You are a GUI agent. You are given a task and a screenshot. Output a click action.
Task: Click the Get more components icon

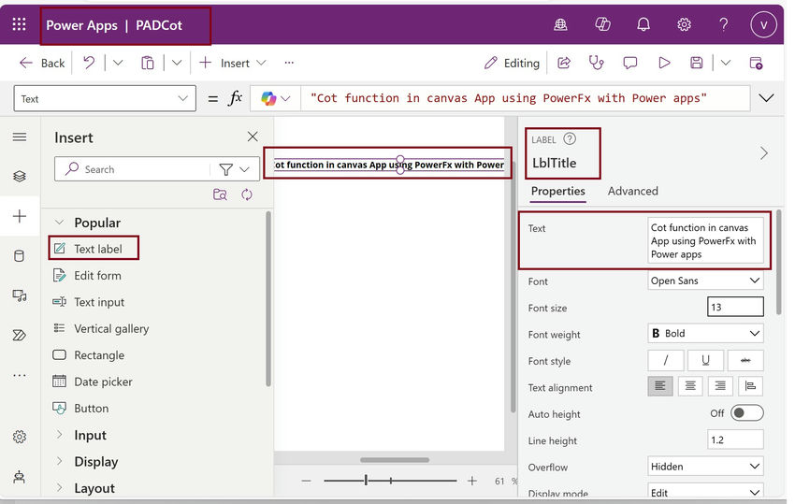(x=220, y=194)
